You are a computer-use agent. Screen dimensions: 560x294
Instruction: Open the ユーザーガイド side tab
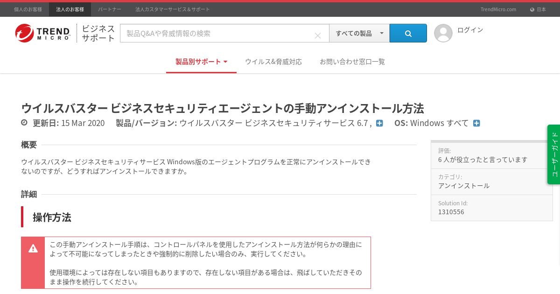(554, 154)
